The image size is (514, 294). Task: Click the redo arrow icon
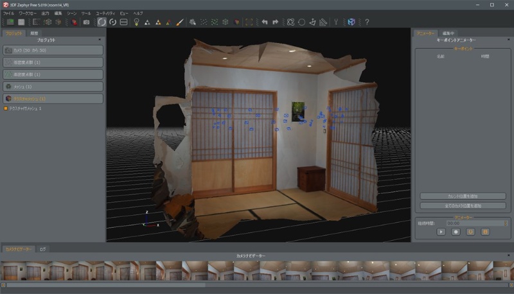pyautogui.click(x=276, y=22)
